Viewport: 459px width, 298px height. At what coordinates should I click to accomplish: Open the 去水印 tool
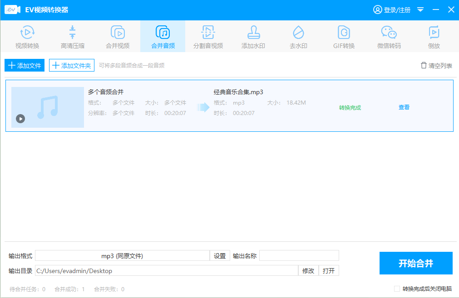pos(298,36)
